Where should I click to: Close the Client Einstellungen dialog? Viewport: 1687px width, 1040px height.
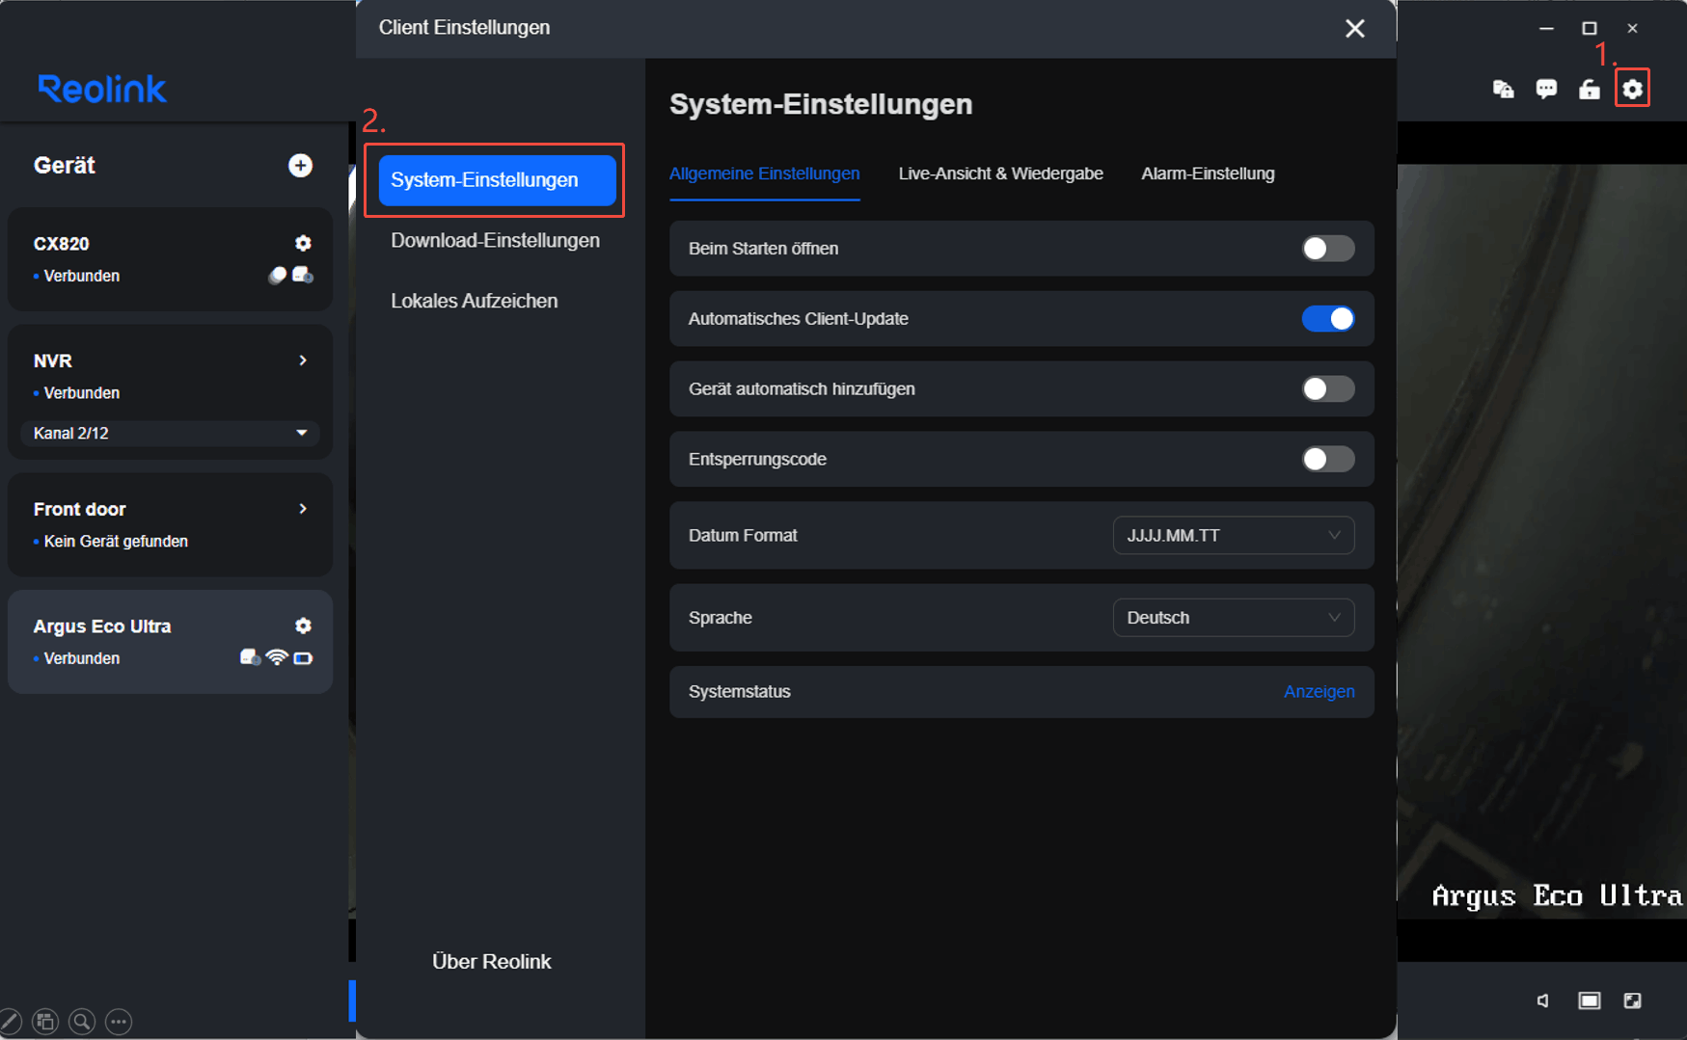(1354, 28)
